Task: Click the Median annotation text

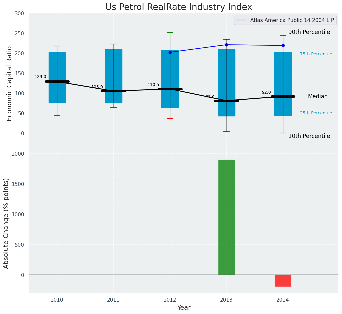Action: click(x=318, y=96)
